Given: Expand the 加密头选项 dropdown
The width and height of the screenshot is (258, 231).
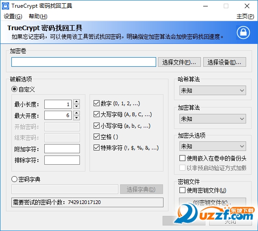Looking at the screenshot, I should coord(213,146).
